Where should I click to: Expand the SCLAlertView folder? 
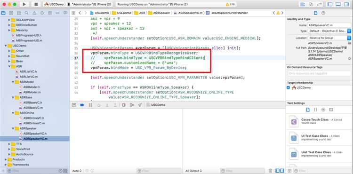click(9, 20)
